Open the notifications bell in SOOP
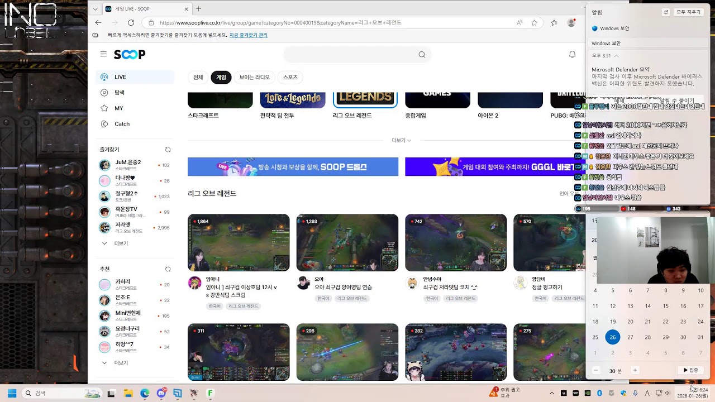The height and width of the screenshot is (402, 715). click(x=572, y=54)
